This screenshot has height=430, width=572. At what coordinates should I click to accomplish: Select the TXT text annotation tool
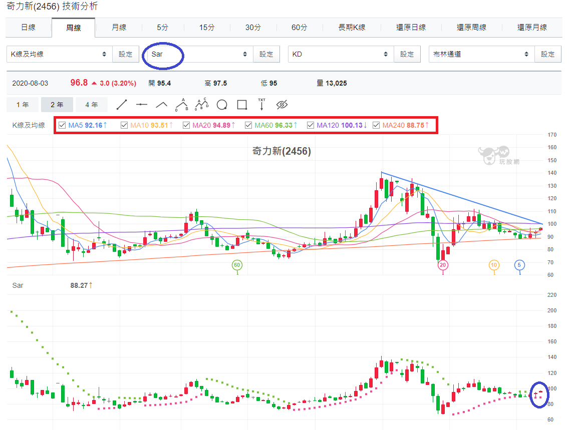(x=261, y=104)
